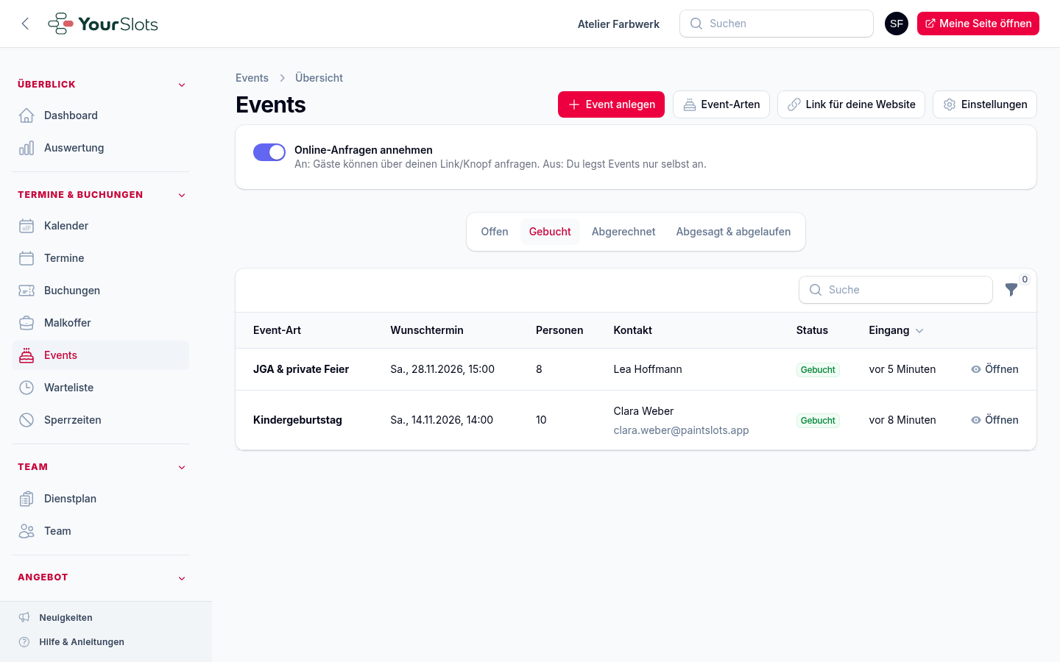Viewport: 1060px width, 662px height.
Task: Go to Buchungen in the sidebar
Action: [x=100, y=291]
